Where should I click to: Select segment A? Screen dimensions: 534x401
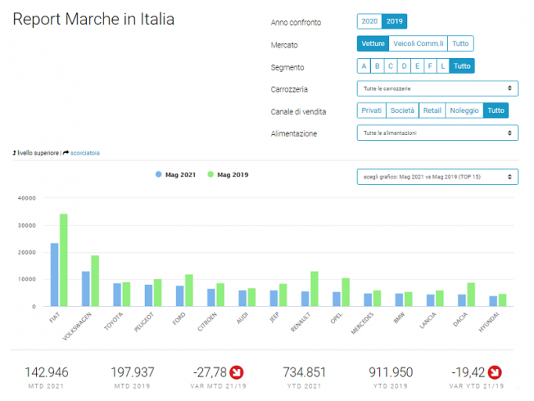click(364, 66)
